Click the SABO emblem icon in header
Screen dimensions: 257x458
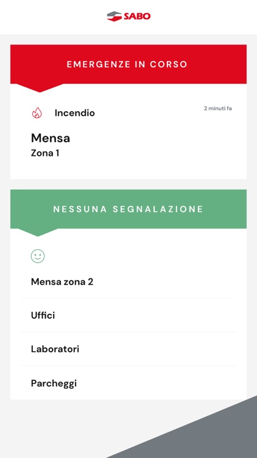[x=114, y=16]
